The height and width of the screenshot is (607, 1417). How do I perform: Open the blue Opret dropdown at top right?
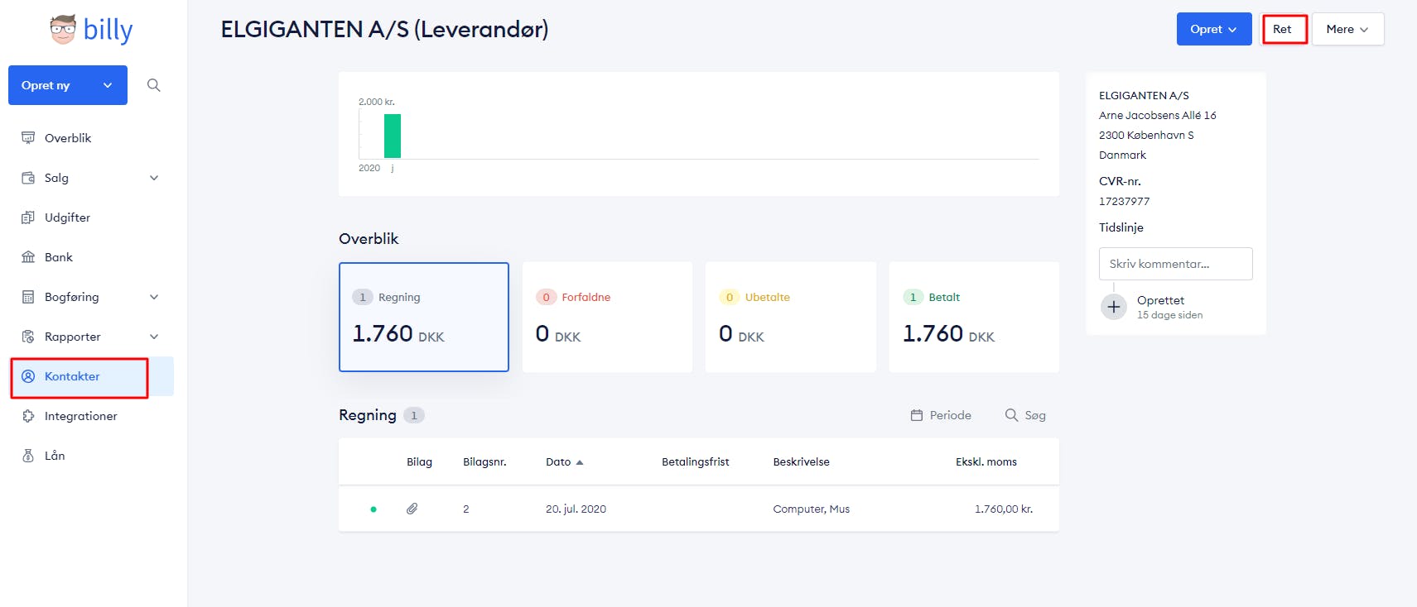coord(1214,29)
